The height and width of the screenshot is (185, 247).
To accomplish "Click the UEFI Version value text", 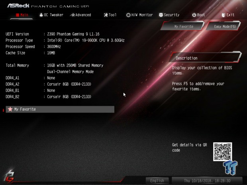I will [73, 34].
